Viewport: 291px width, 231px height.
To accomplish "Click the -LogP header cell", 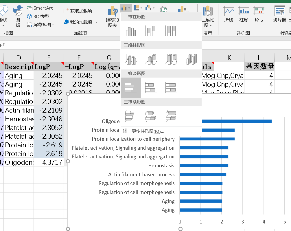I will [79, 67].
